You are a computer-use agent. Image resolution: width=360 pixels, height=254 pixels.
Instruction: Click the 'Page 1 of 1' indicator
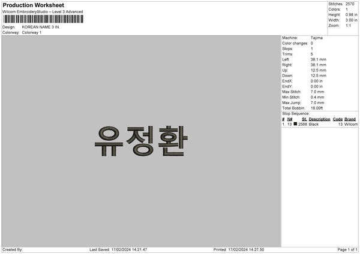tap(347, 250)
